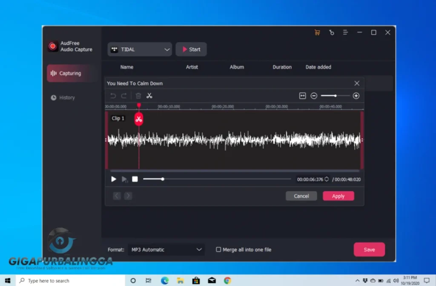Redo the last edit
Image resolution: width=436 pixels, height=286 pixels.
pos(124,95)
